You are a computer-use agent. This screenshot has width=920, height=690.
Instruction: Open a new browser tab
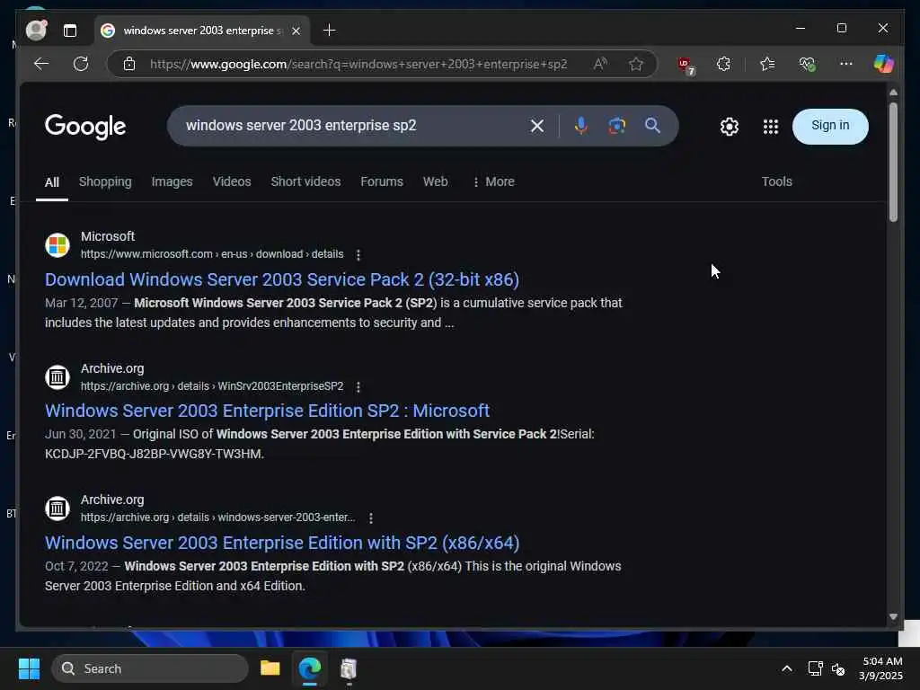[329, 31]
